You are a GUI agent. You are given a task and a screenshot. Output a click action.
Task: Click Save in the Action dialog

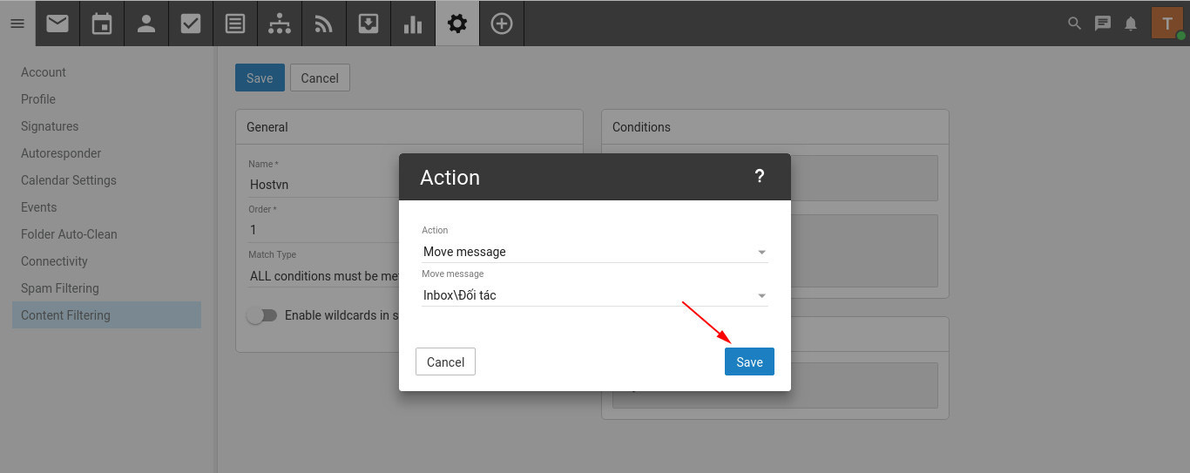click(x=749, y=362)
